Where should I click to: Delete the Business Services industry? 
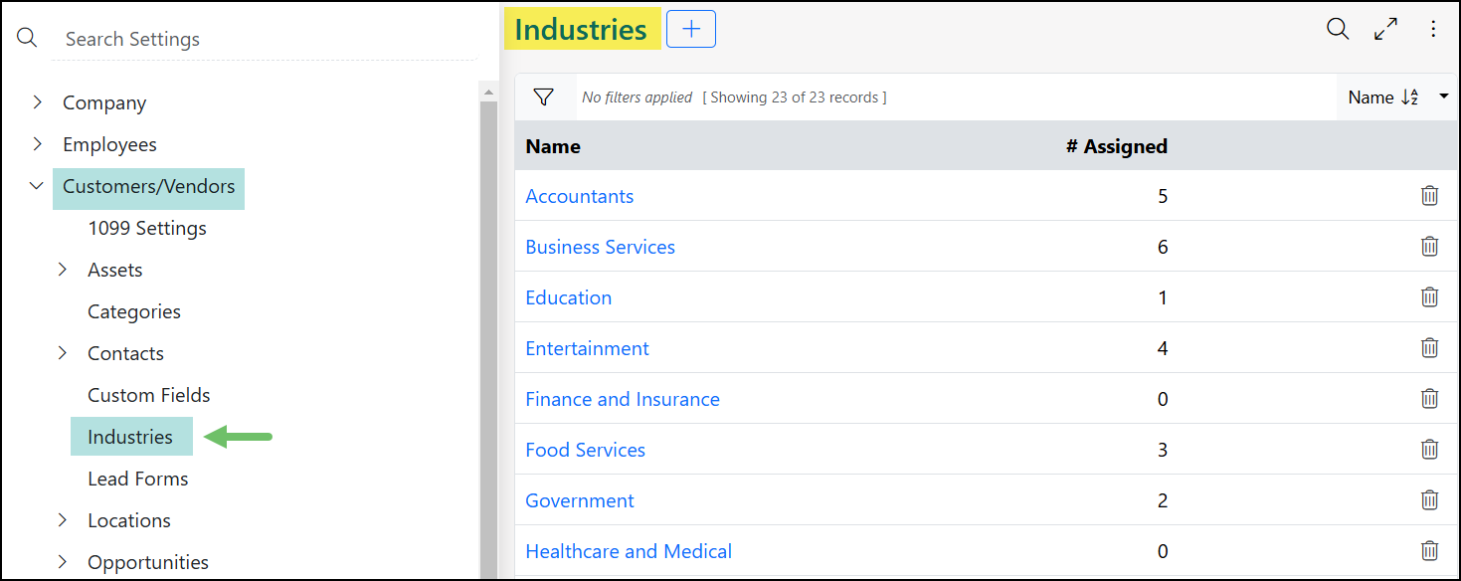point(1429,246)
